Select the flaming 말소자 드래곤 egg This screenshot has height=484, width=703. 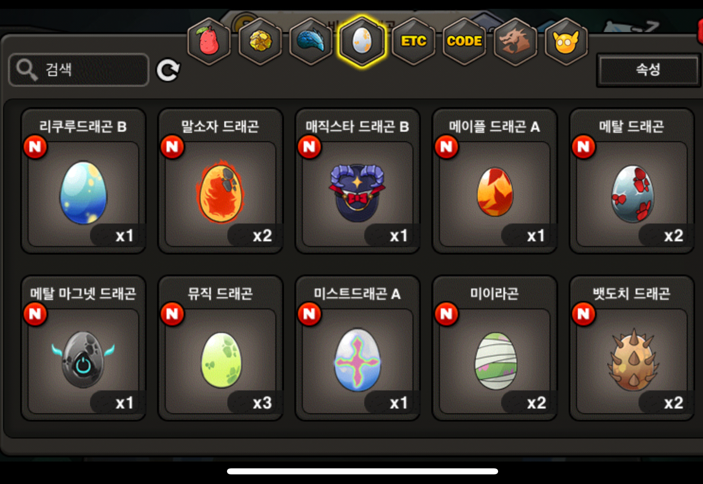pyautogui.click(x=220, y=181)
